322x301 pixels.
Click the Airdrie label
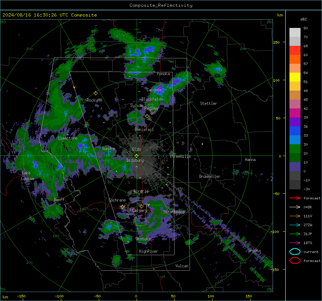click(x=141, y=191)
